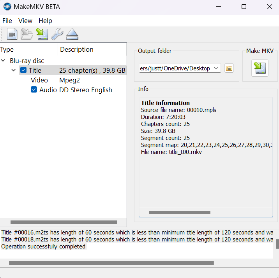Screen dimensions: 279x278
Task: Click the Title #00018.m2ts log message
Action: (137, 240)
